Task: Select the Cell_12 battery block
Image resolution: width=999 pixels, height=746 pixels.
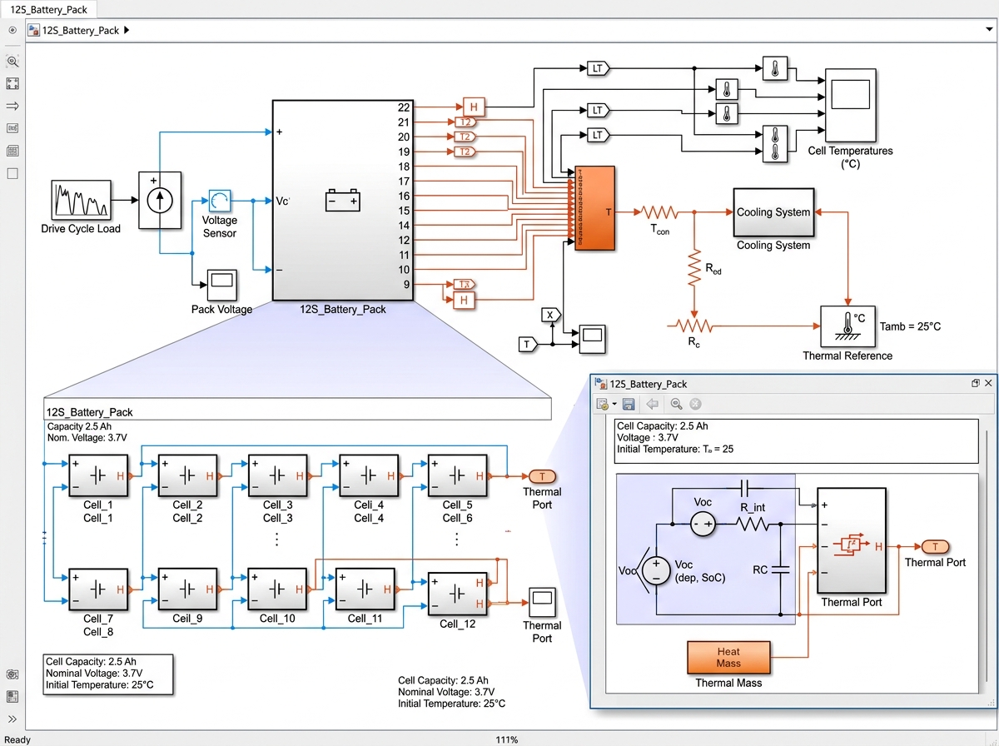Action: tap(457, 594)
